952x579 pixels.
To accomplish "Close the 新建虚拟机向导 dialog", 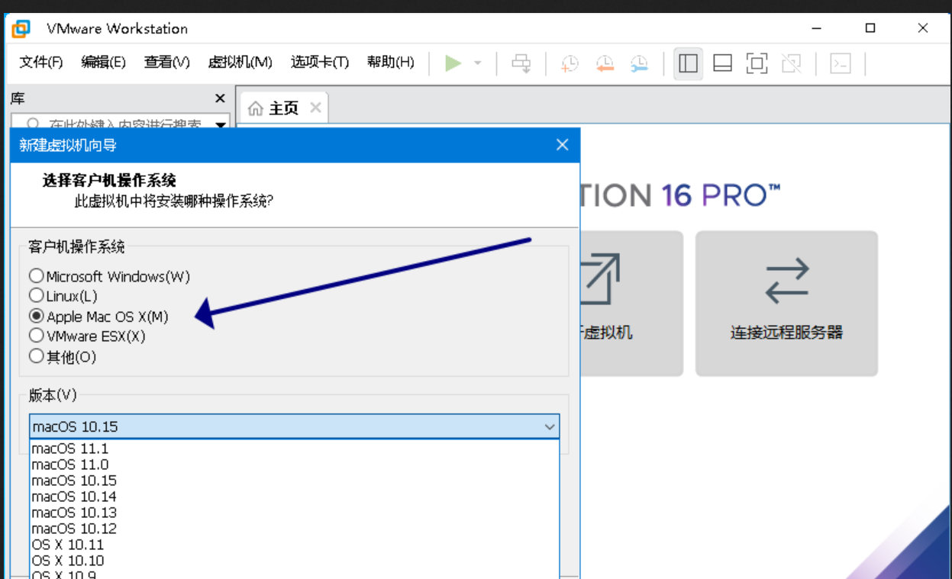I will click(x=563, y=145).
